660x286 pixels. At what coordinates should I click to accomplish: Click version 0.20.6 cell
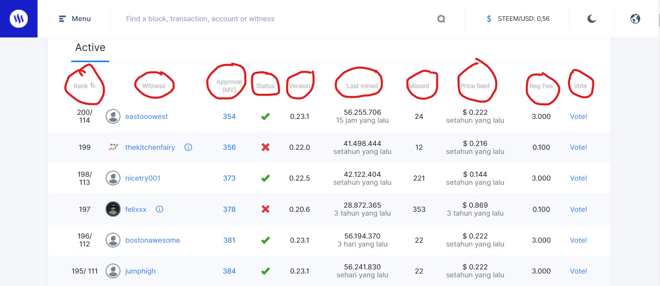(x=299, y=209)
